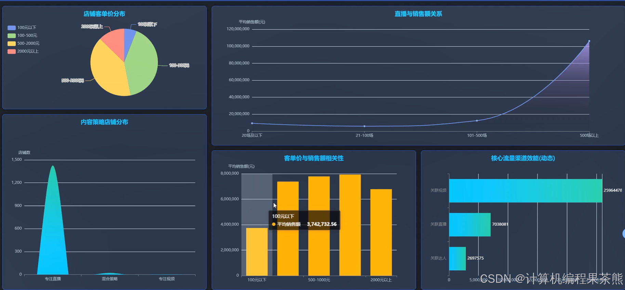Select the 2000元以上 bar
The height and width of the screenshot is (290, 625).
pos(381,232)
